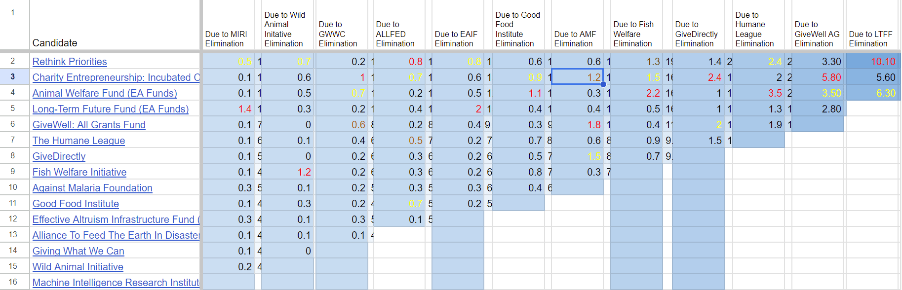902x290 pixels.
Task: Click the red 5.80 cell in GiveWell AG column
Action: [x=818, y=77]
